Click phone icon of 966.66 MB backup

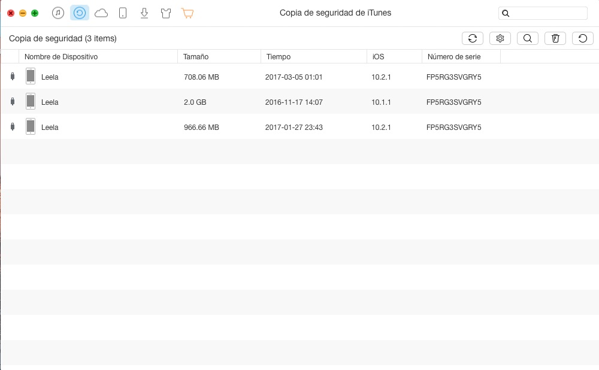click(31, 126)
